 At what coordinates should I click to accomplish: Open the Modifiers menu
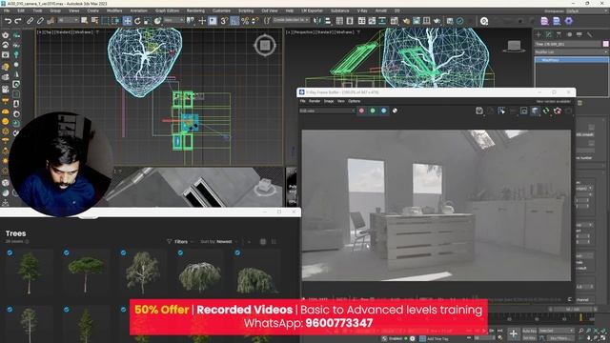pos(114,10)
